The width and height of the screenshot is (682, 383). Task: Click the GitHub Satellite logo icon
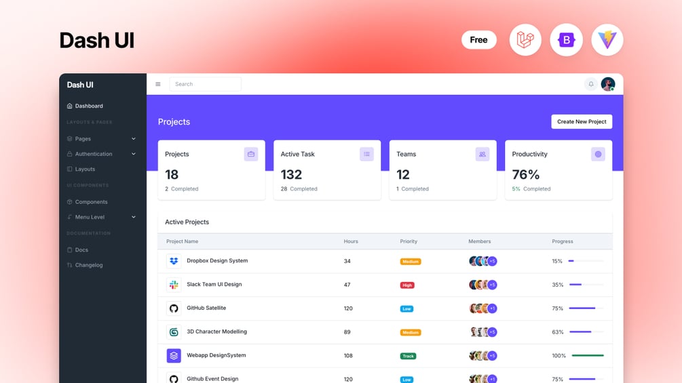click(x=174, y=308)
